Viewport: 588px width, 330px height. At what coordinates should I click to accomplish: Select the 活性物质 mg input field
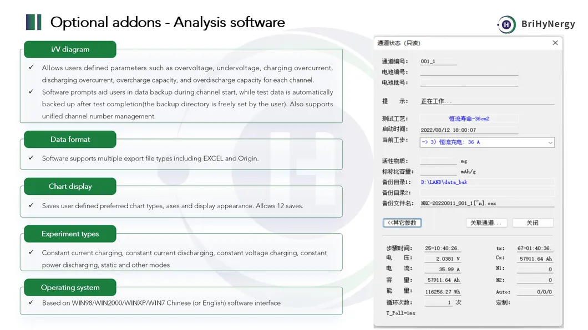(438, 161)
